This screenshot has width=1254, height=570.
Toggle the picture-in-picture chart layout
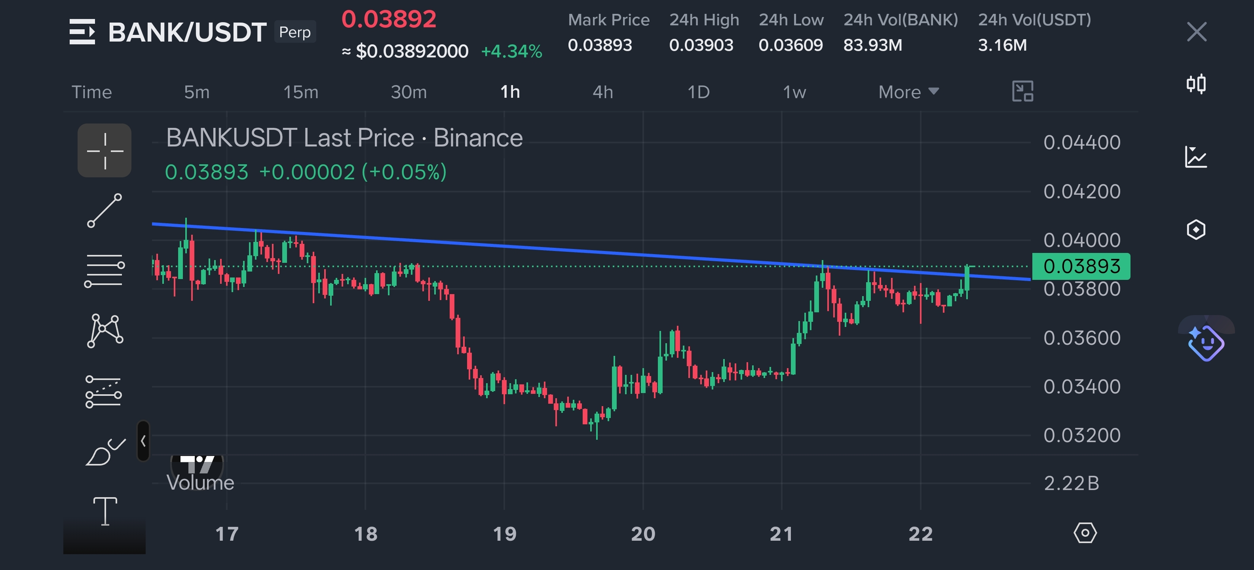coord(1022,91)
